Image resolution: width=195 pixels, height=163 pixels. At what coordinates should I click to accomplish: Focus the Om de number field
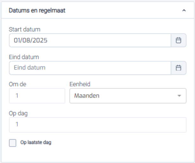(37, 96)
